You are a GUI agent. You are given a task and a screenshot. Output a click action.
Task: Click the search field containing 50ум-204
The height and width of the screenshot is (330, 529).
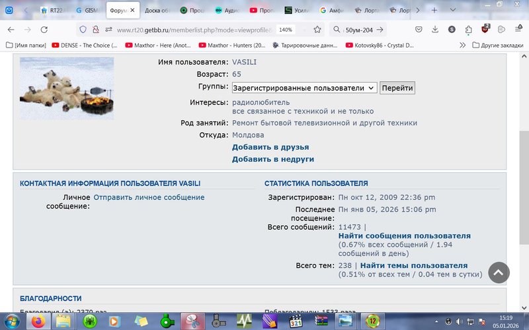click(359, 30)
